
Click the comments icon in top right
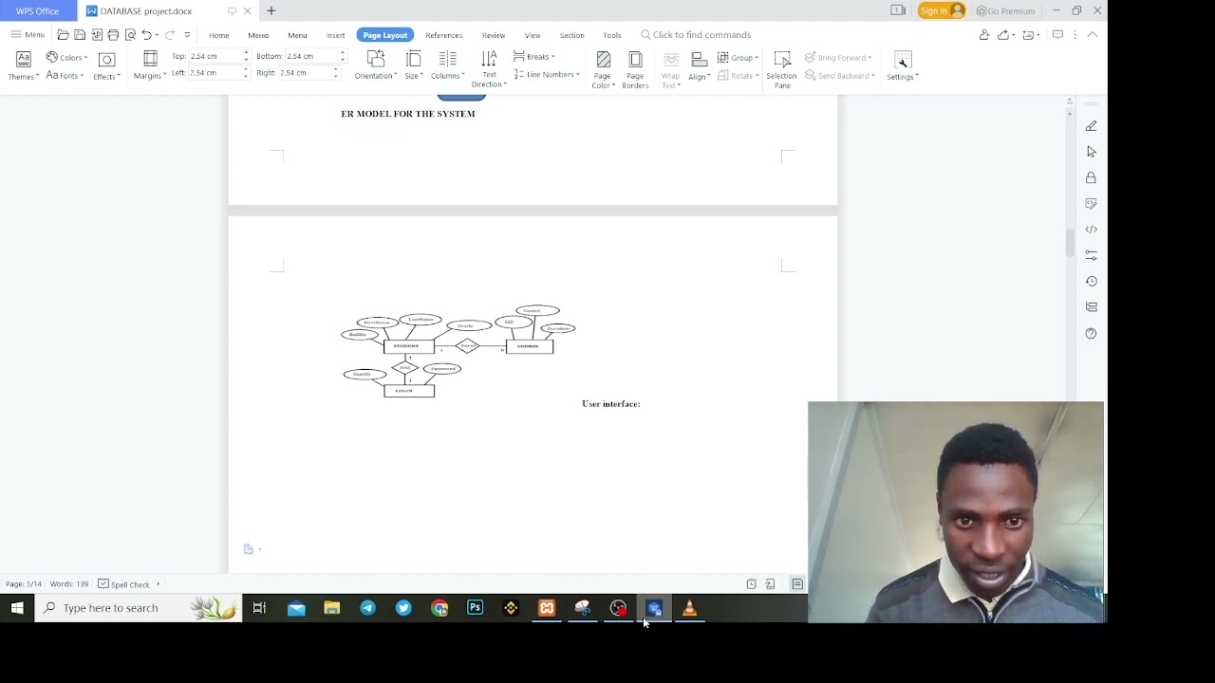point(1057,35)
